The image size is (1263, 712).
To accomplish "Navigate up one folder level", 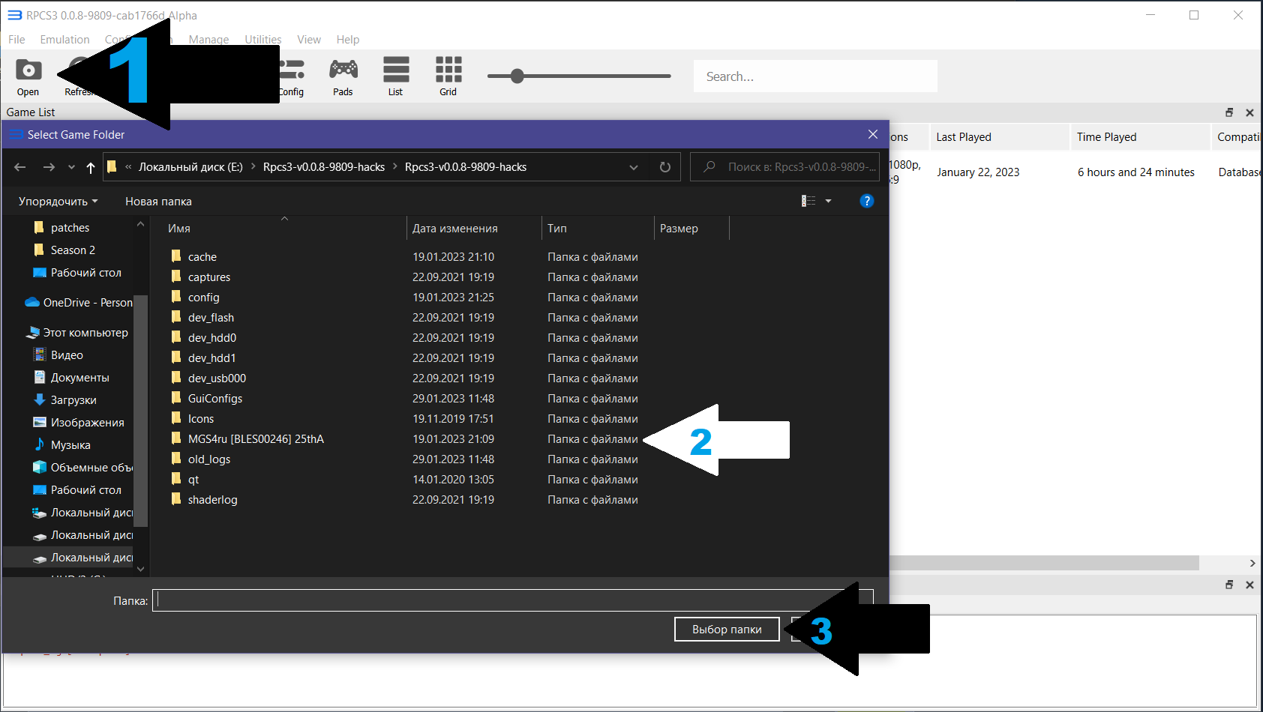I will (x=91, y=167).
